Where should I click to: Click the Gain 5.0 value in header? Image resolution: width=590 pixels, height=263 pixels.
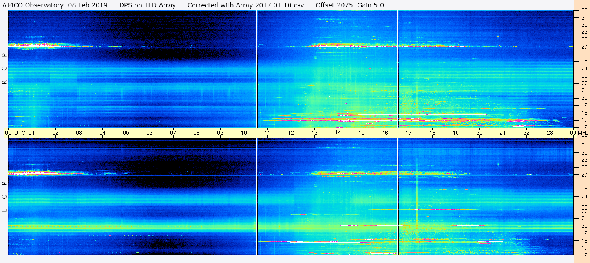(x=371, y=5)
